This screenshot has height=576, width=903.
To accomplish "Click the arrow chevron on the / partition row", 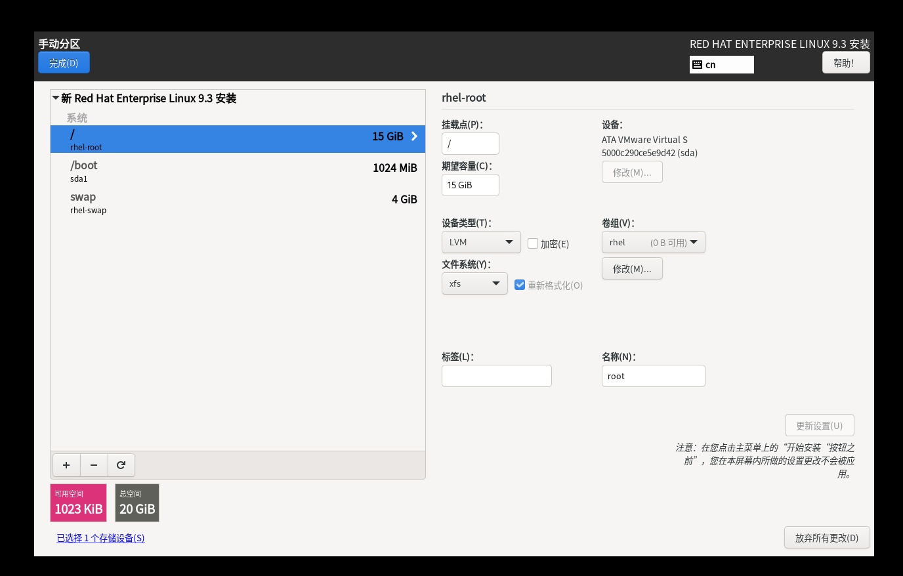I will tap(413, 136).
